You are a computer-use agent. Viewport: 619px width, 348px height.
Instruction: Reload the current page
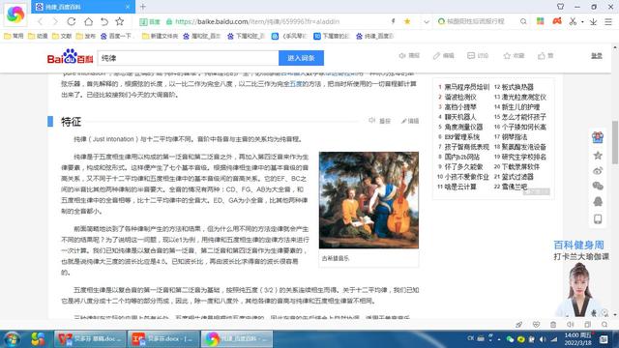[72, 21]
